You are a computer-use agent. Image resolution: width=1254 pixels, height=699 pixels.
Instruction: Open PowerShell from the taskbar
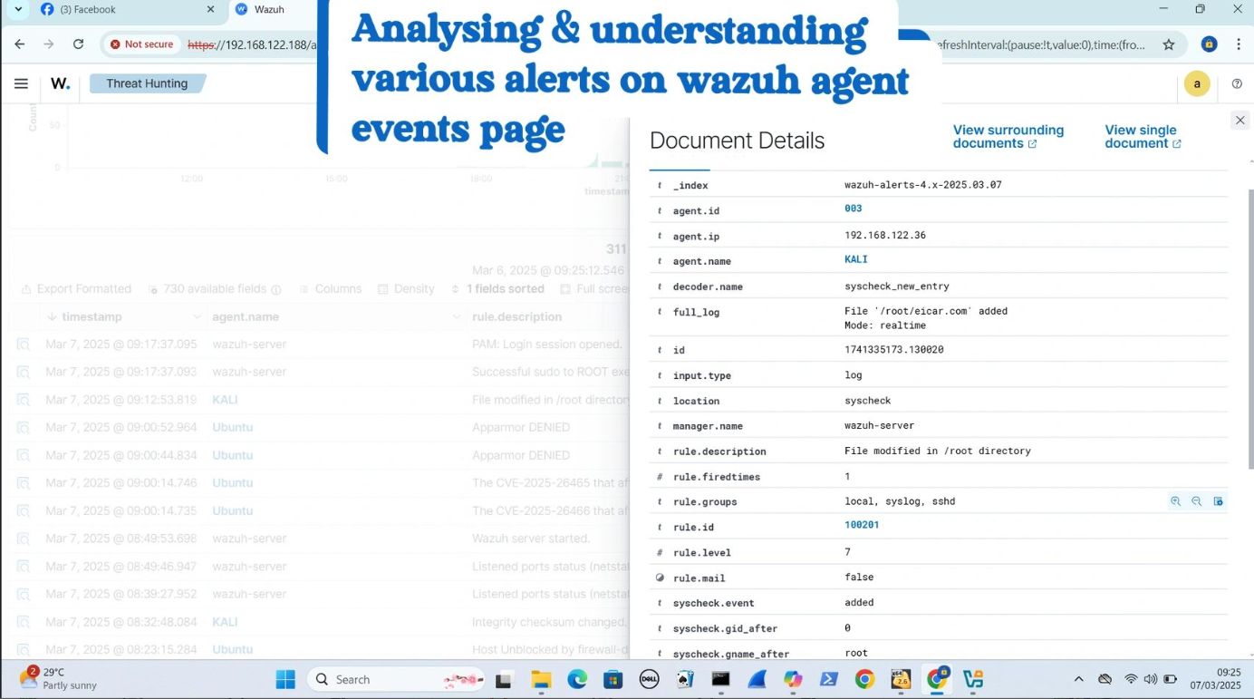(x=829, y=679)
